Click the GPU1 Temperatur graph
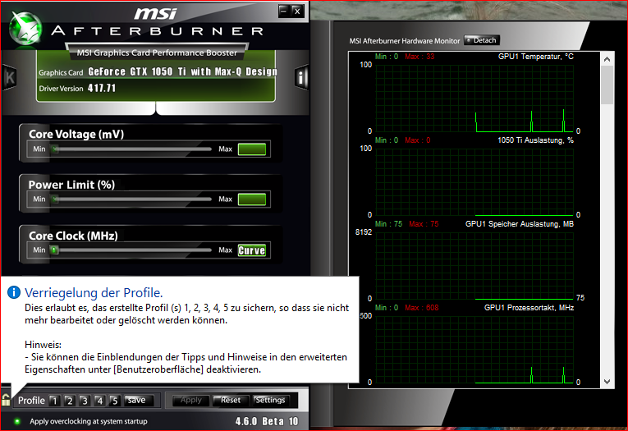This screenshot has width=628, height=431. (474, 99)
